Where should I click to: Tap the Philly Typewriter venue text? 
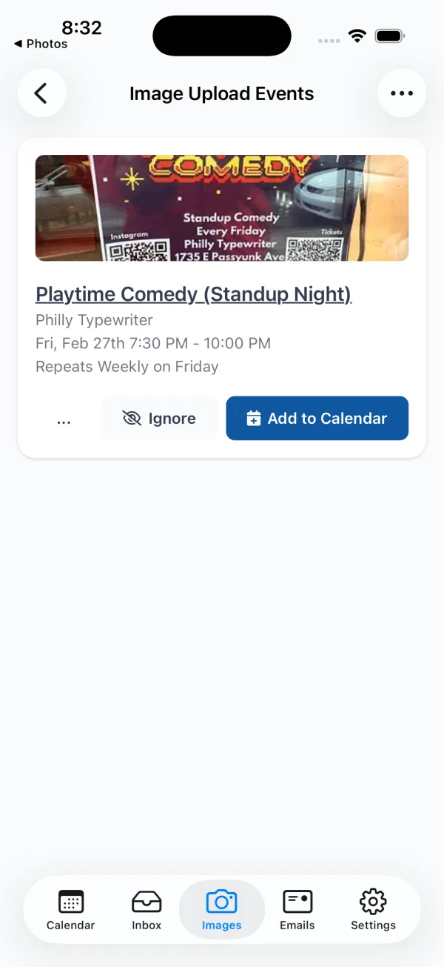pyautogui.click(x=94, y=320)
